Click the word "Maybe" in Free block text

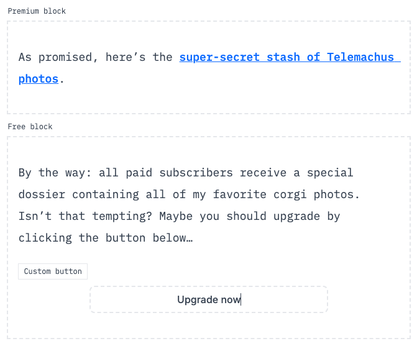(176, 216)
